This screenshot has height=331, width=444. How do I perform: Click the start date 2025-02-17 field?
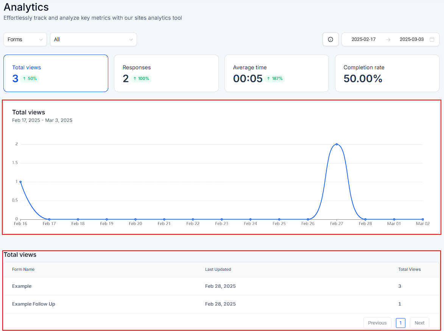tap(363, 39)
